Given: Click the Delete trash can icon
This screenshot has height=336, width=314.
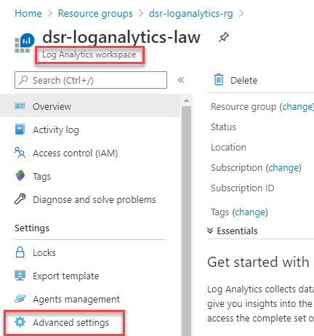Looking at the screenshot, I should (219, 79).
